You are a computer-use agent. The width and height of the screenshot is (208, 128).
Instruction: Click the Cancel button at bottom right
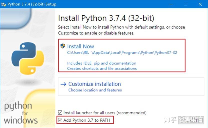click(191, 120)
